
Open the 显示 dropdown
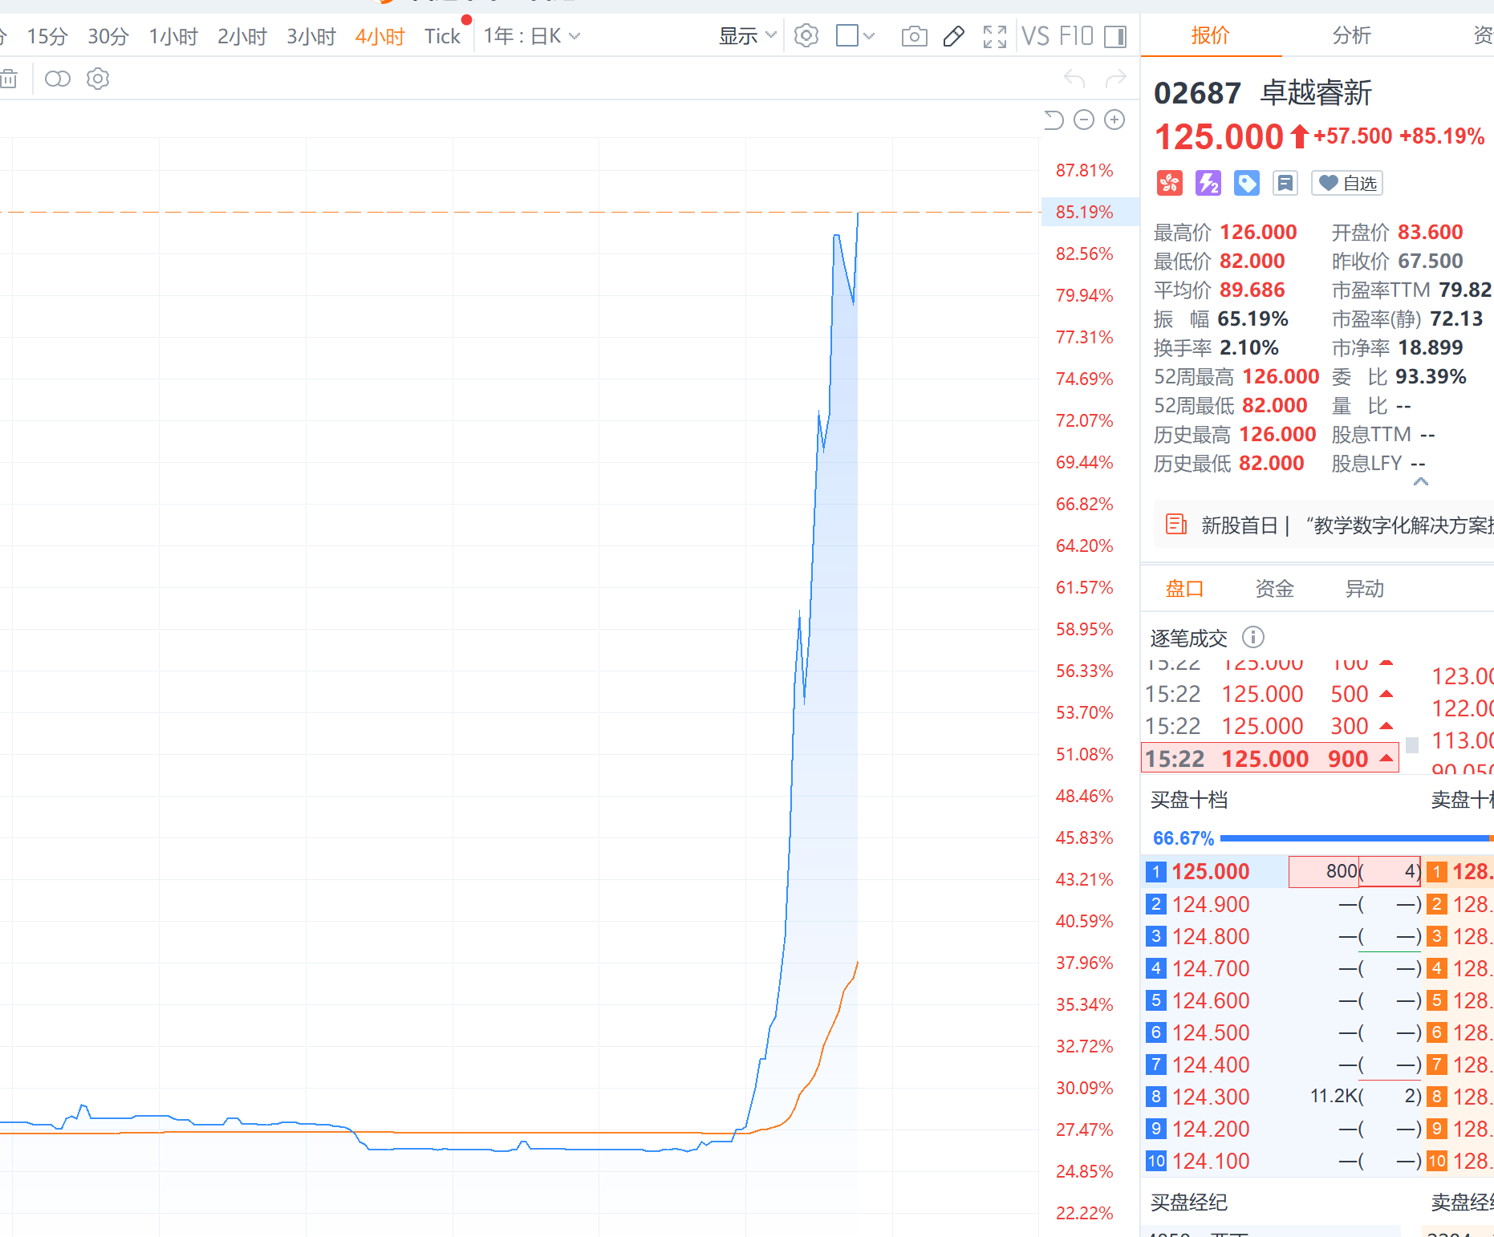[748, 36]
